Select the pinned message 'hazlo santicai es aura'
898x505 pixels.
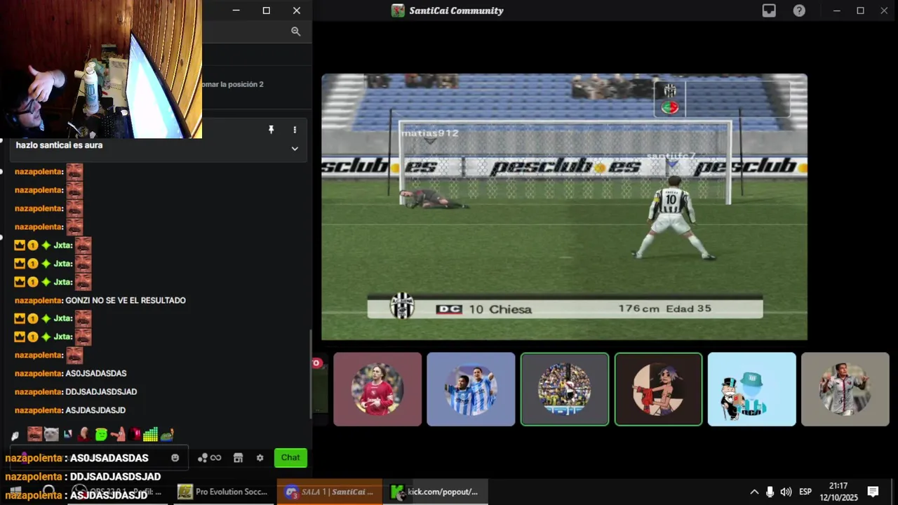click(x=59, y=145)
